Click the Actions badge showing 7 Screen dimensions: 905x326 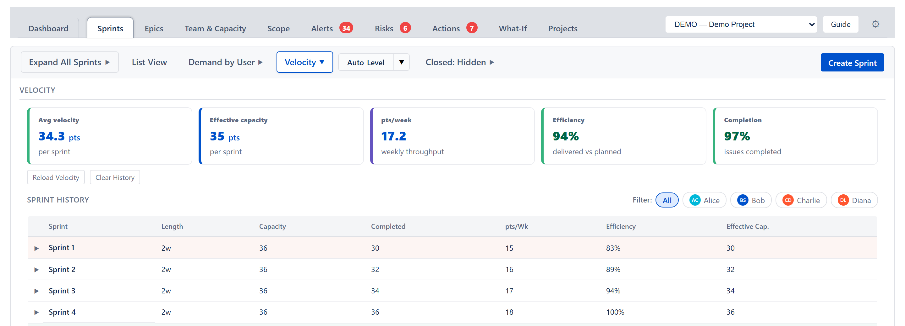[x=471, y=28]
